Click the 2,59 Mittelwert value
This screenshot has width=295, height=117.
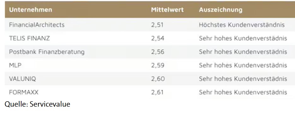pyautogui.click(x=158, y=65)
